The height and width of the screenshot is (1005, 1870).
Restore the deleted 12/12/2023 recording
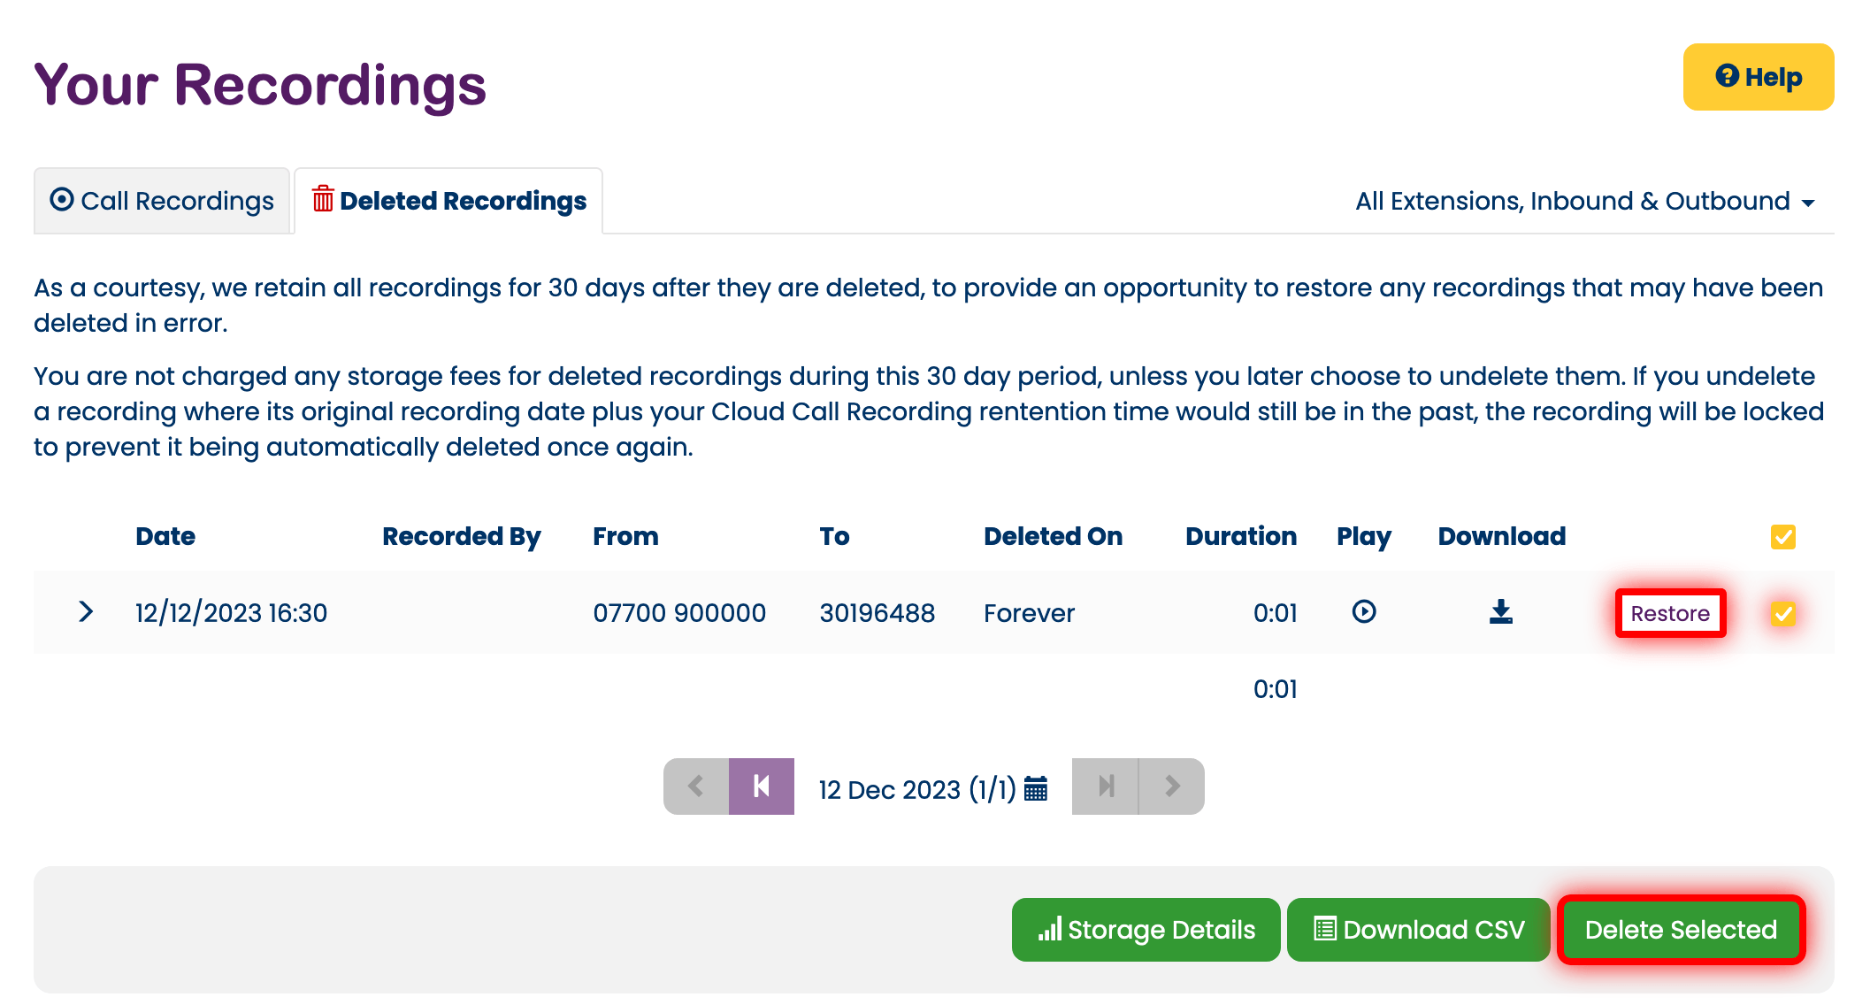(x=1669, y=613)
